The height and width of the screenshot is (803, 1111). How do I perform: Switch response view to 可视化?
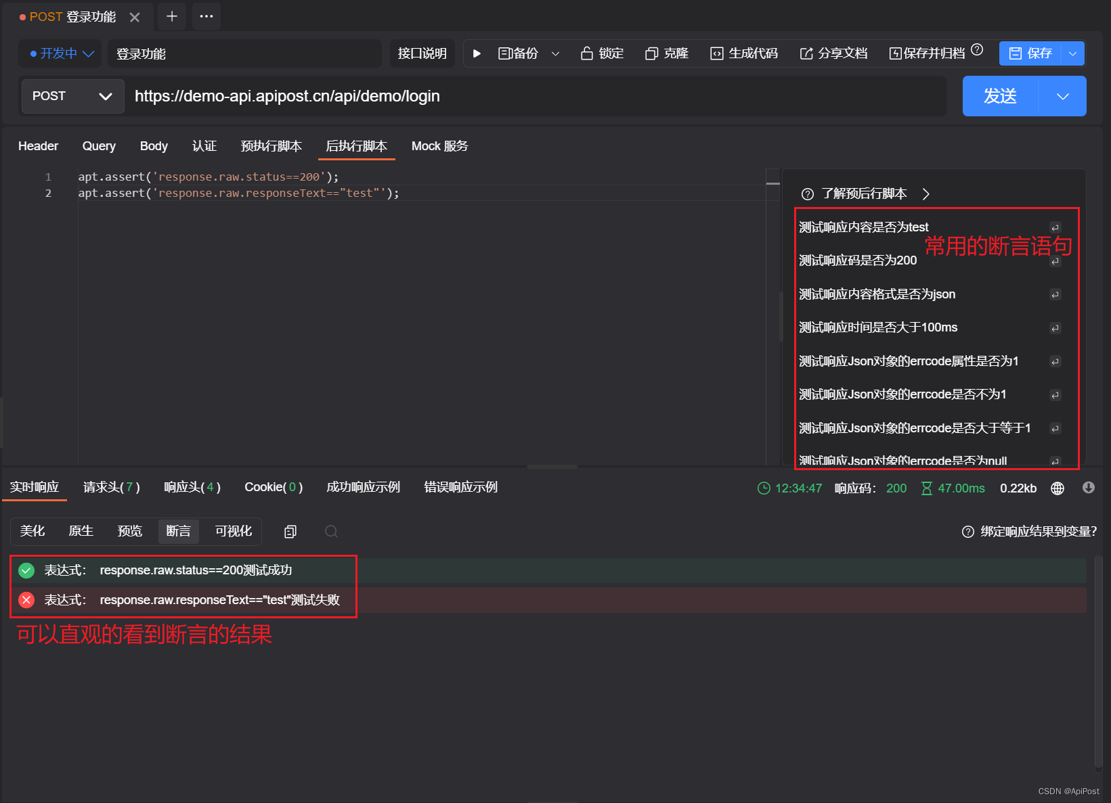tap(234, 531)
